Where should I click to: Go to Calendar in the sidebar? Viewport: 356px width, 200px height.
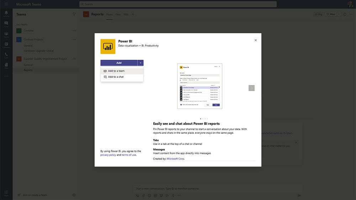pos(6,45)
